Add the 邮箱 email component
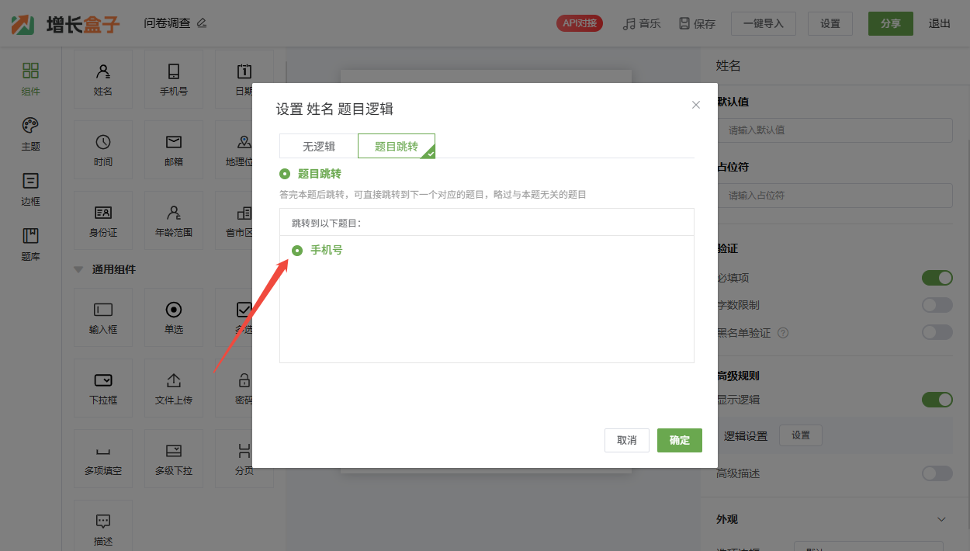970x551 pixels. coord(174,150)
